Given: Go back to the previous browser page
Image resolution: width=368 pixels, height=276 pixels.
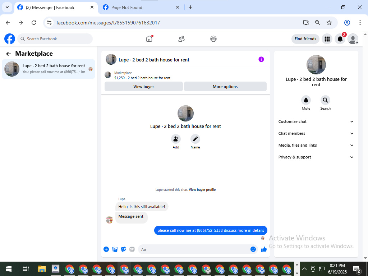Looking at the screenshot, I should point(8,23).
